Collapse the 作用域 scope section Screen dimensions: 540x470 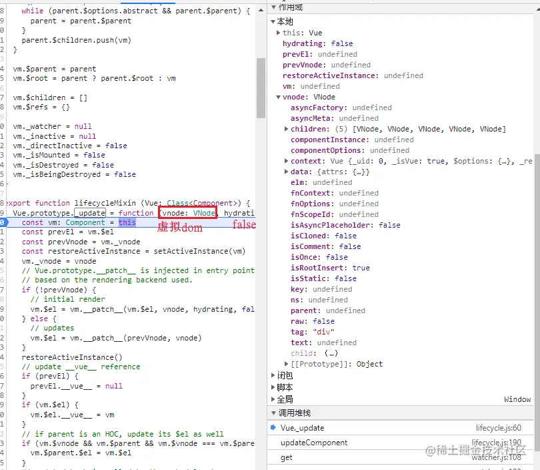(x=273, y=7)
